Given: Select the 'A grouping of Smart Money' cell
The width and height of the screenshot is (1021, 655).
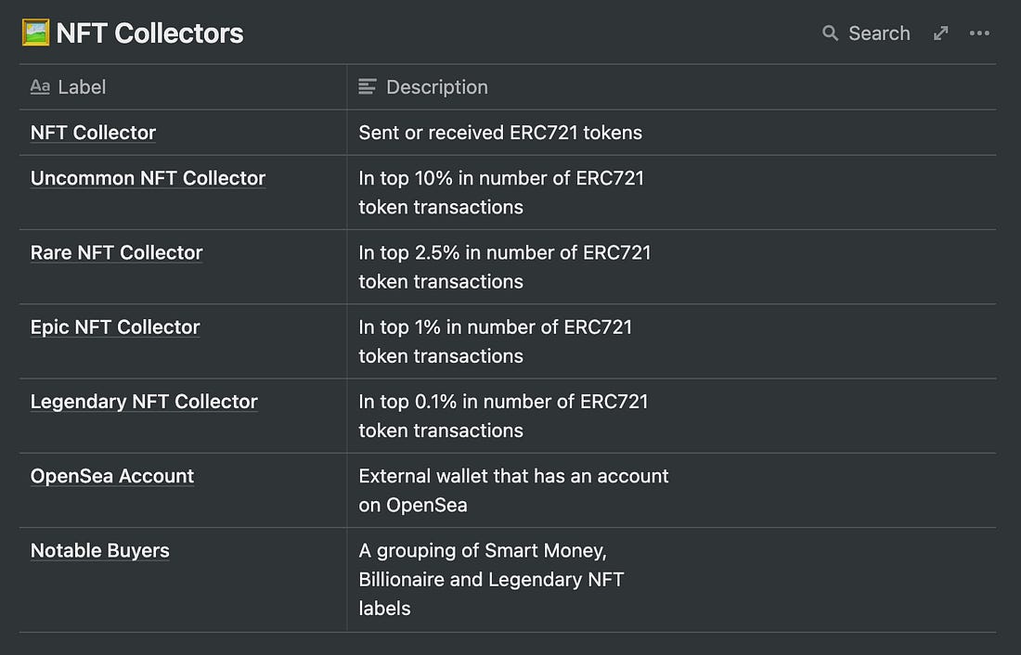Looking at the screenshot, I should pyautogui.click(x=671, y=580).
